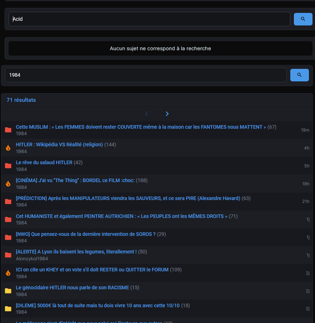Click the '71 résultats' heading
The width and height of the screenshot is (315, 323).
coord(21,100)
